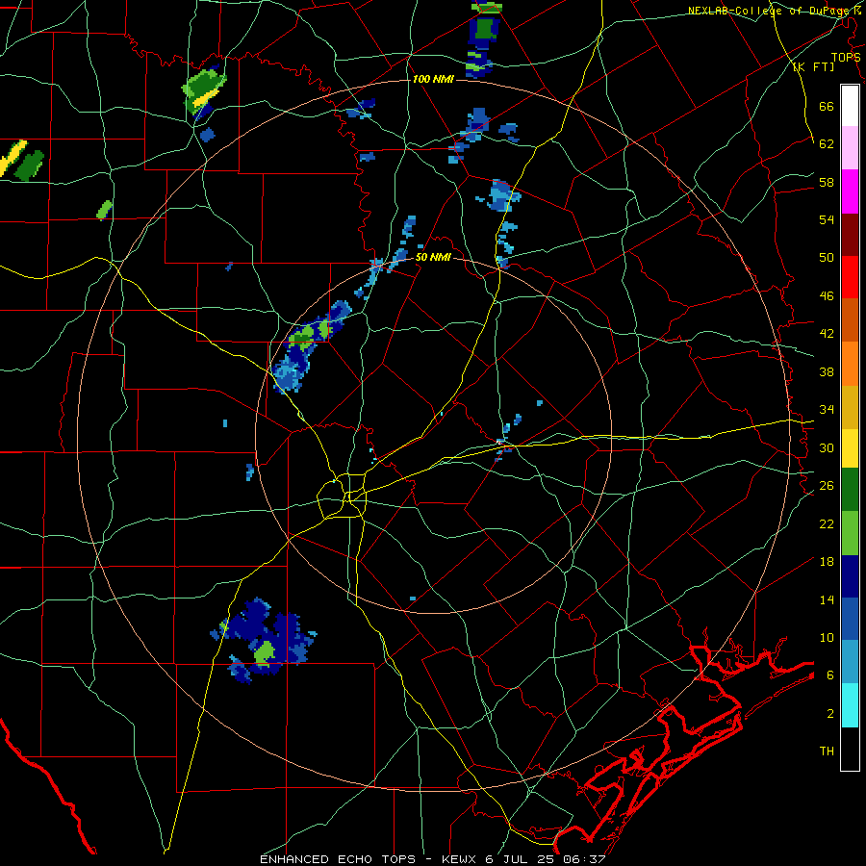Click the "ENHANCED ECHO TOPS" caption text
Image resolution: width=866 pixels, height=866 pixels.
pos(338,859)
